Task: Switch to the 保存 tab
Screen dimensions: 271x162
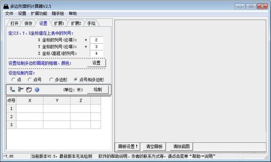Action: pyautogui.click(x=28, y=23)
